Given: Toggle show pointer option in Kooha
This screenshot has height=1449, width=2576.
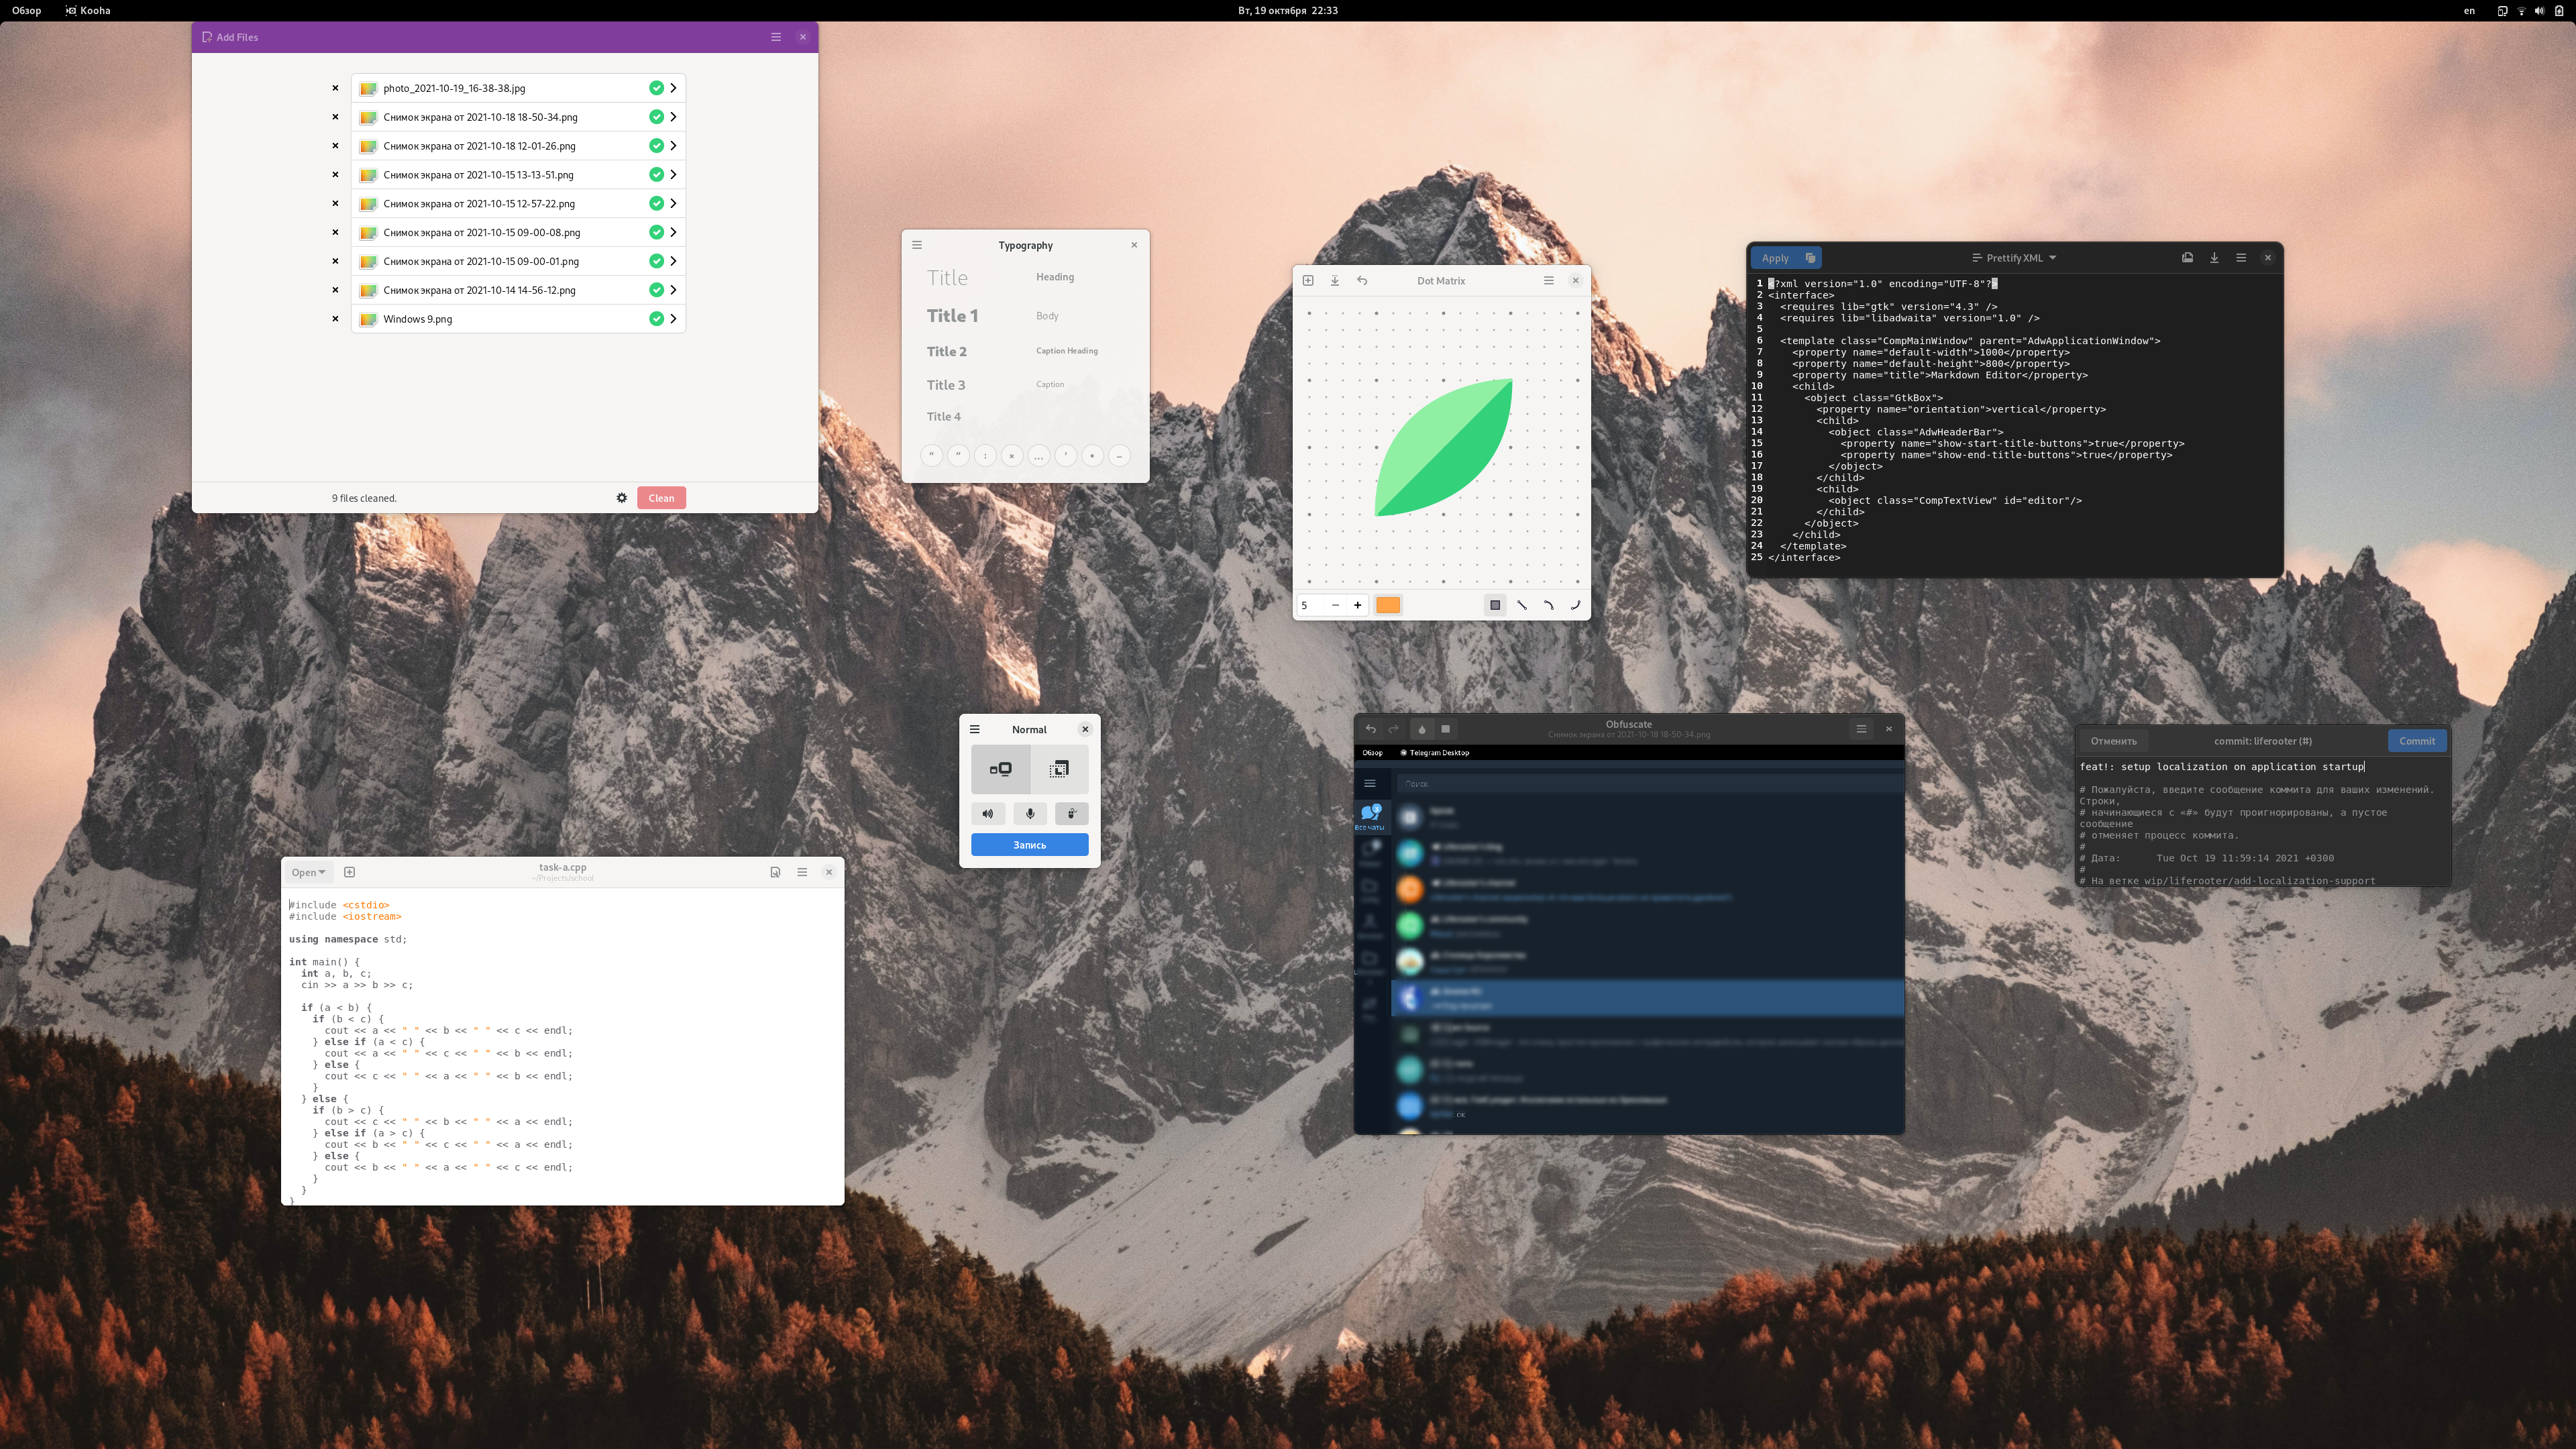Looking at the screenshot, I should tap(1071, 814).
